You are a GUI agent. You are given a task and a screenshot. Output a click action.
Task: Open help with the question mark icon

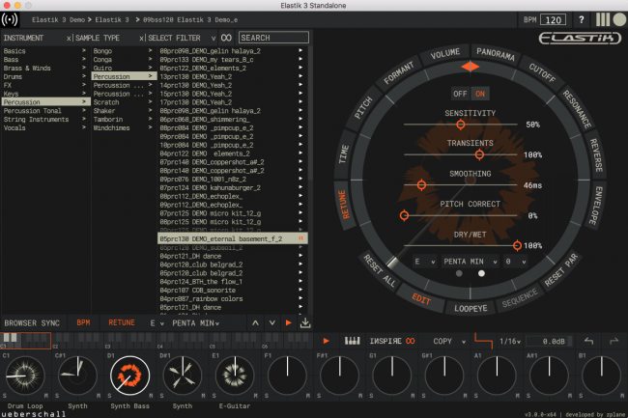coord(581,19)
